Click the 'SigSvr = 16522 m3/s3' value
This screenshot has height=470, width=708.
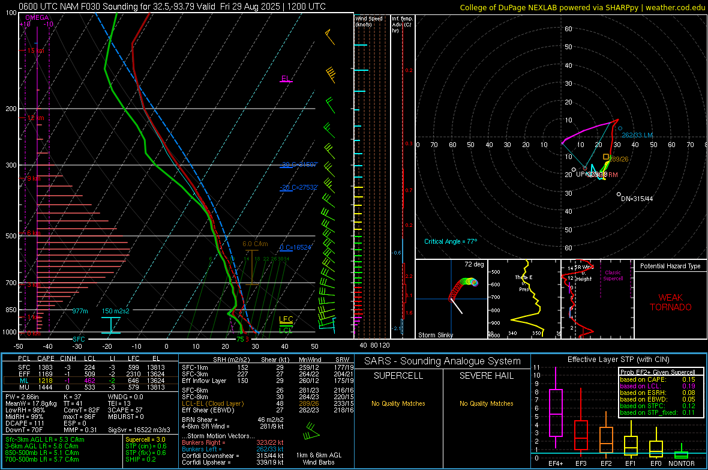point(139,430)
